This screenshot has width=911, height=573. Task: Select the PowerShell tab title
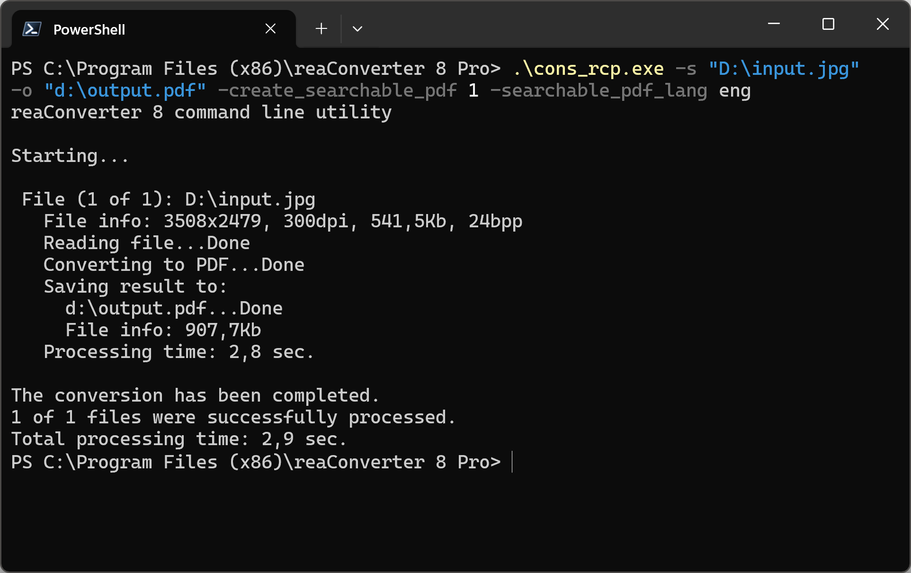[89, 30]
